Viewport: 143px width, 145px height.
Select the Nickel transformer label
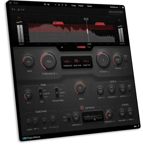pos(62,93)
